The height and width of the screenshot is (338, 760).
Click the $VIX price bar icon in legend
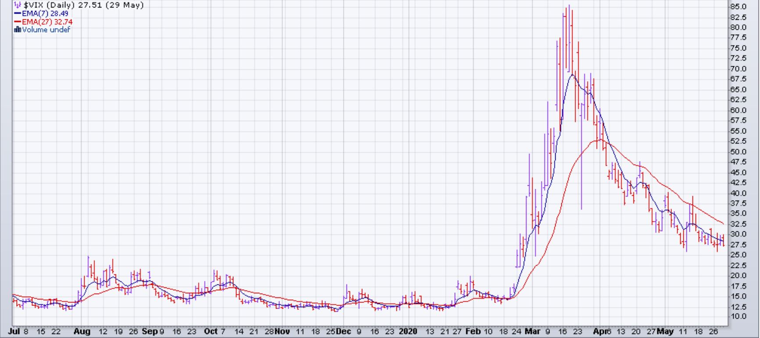tap(17, 5)
